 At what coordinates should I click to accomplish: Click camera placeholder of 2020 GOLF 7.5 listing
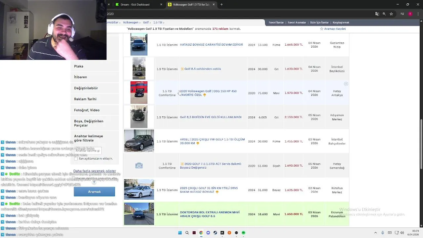[139, 166]
